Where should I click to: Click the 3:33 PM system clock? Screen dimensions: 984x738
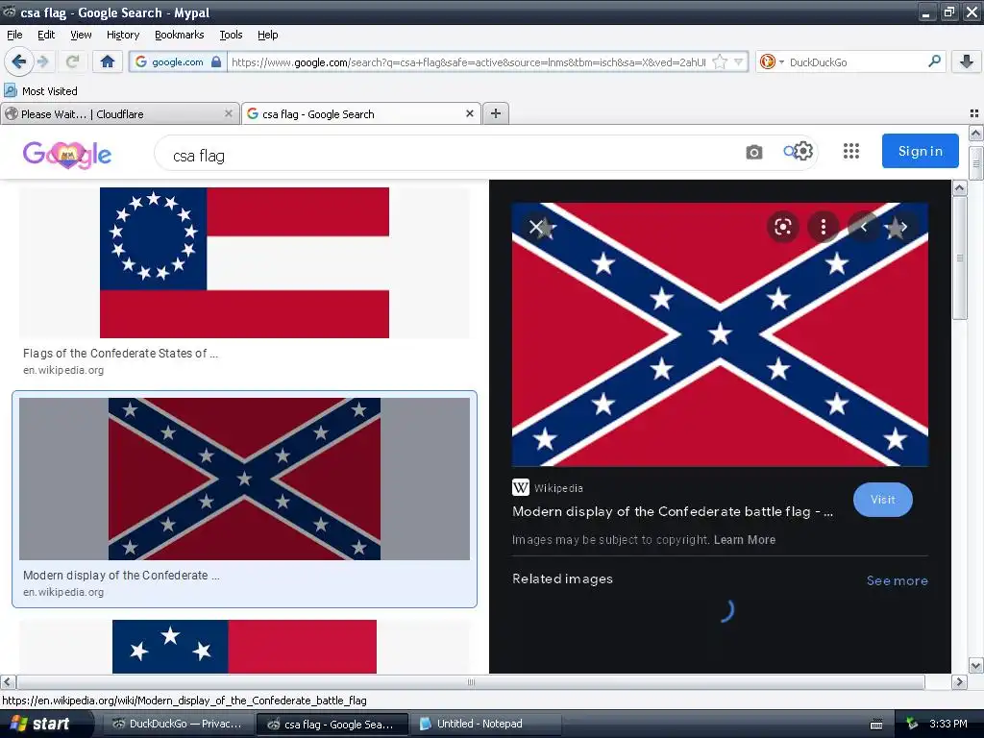pos(947,724)
